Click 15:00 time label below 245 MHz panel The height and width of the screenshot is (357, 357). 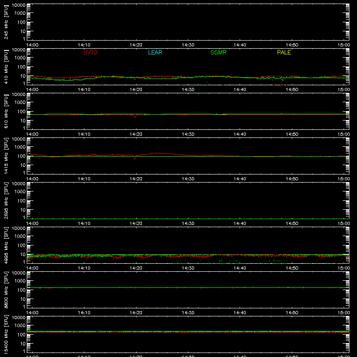[344, 45]
